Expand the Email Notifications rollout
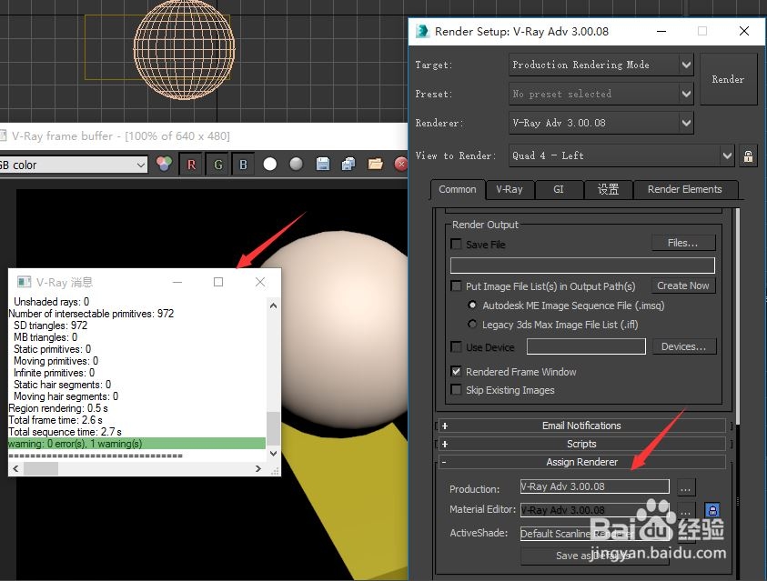Image resolution: width=767 pixels, height=581 pixels. click(581, 426)
